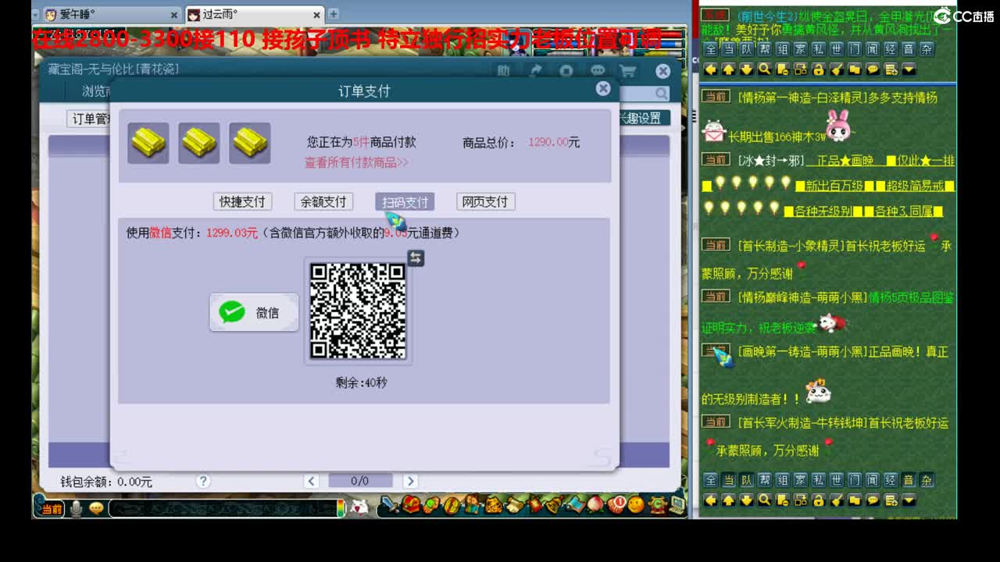1000x562 pixels.
Task: Select the 杂 misc channel in the upper filter row
Action: pos(927,48)
